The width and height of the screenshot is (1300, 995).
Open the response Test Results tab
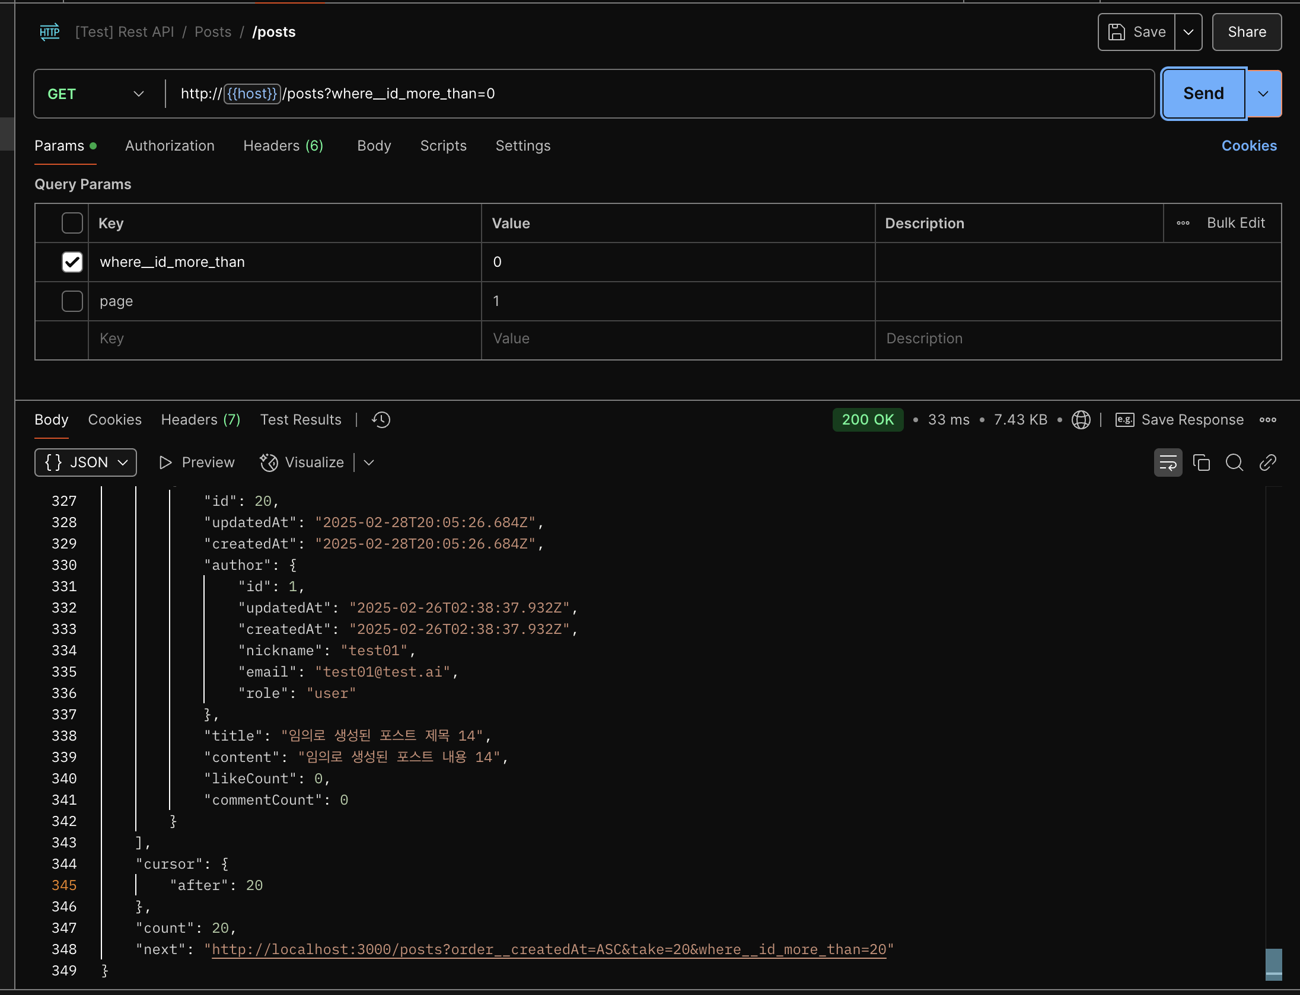(301, 420)
